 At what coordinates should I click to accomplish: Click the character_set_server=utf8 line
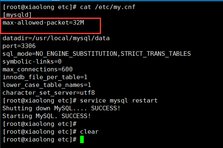pyautogui.click(x=48, y=93)
